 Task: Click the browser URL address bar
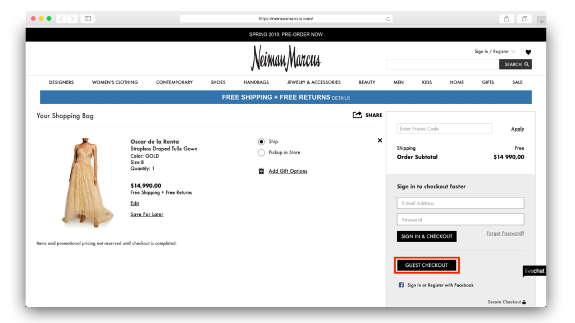[x=286, y=19]
